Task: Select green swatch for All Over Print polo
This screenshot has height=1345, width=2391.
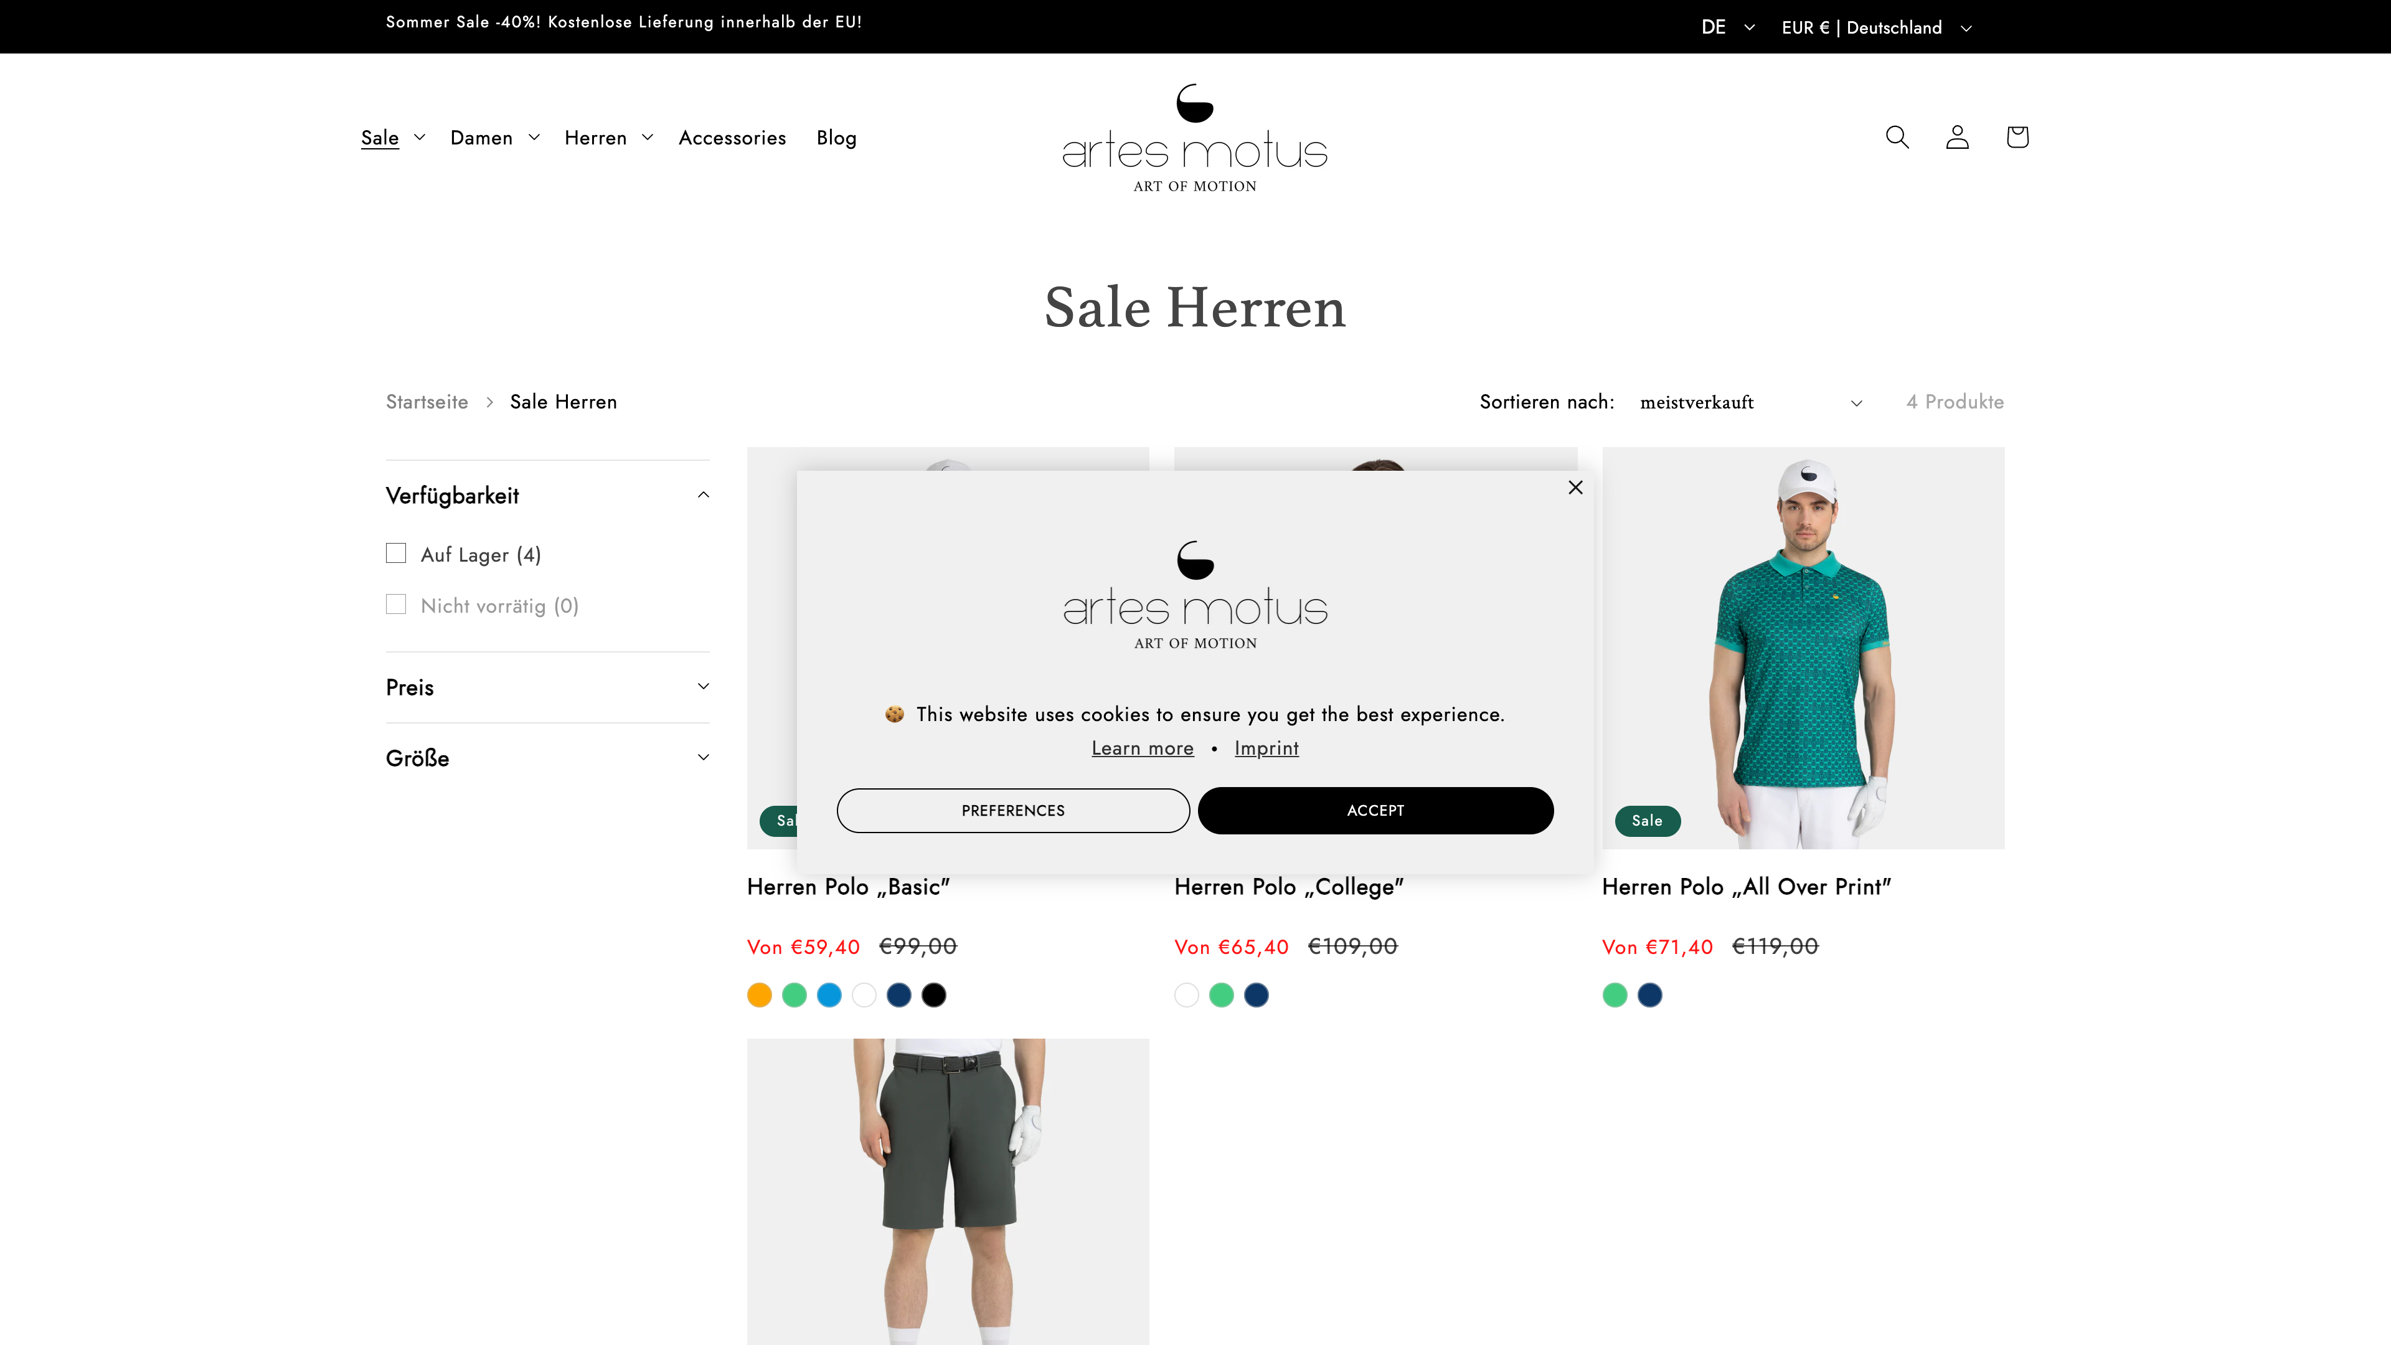Action: tap(1615, 995)
